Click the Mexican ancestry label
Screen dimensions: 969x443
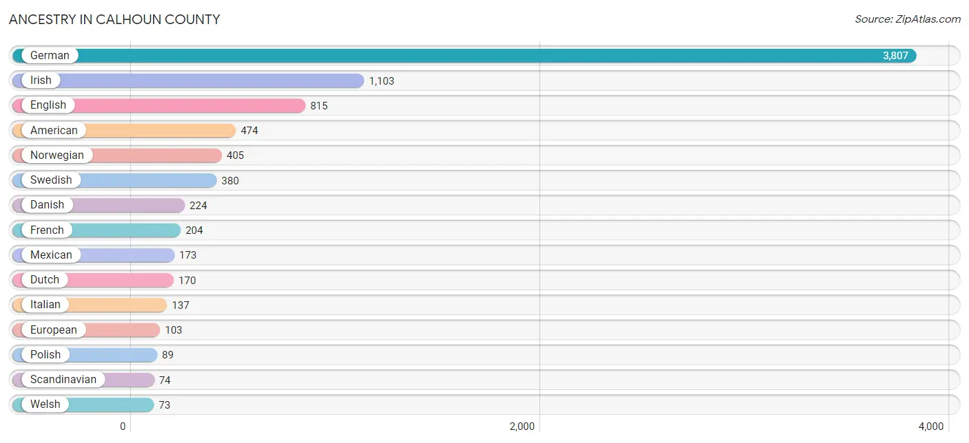tap(51, 255)
